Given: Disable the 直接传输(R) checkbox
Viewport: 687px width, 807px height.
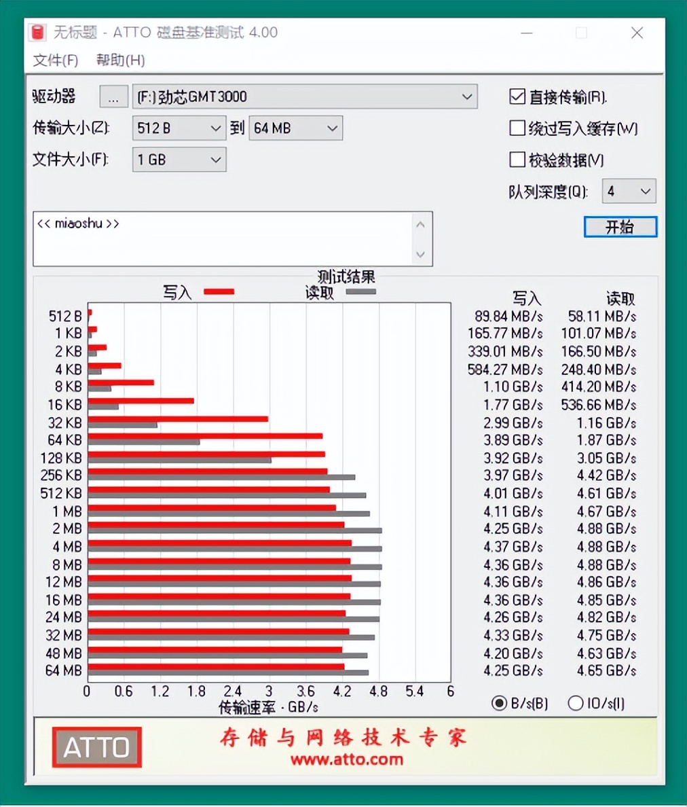Looking at the screenshot, I should [517, 96].
